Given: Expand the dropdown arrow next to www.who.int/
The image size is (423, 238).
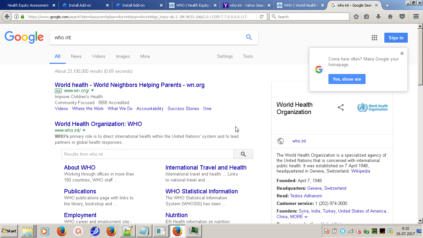Looking at the screenshot, I should click(x=84, y=130).
